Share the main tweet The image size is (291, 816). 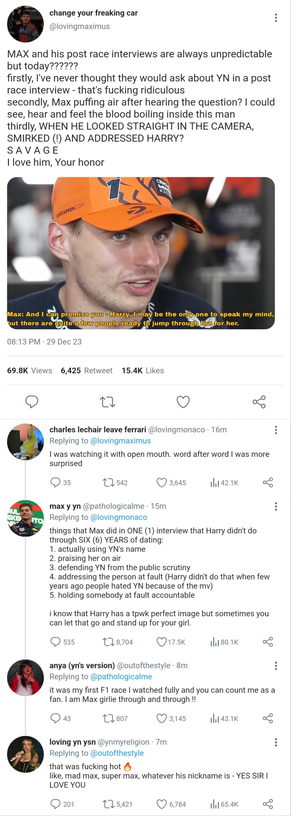[x=259, y=402]
